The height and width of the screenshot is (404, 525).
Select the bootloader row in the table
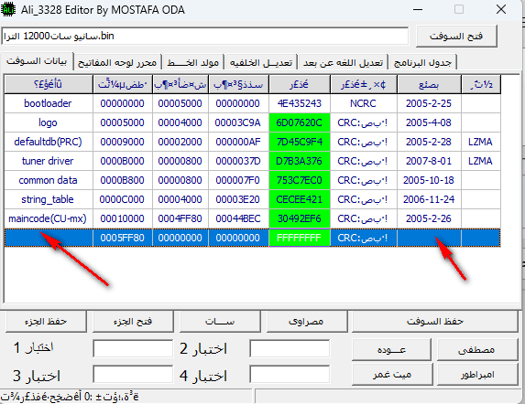[x=253, y=103]
